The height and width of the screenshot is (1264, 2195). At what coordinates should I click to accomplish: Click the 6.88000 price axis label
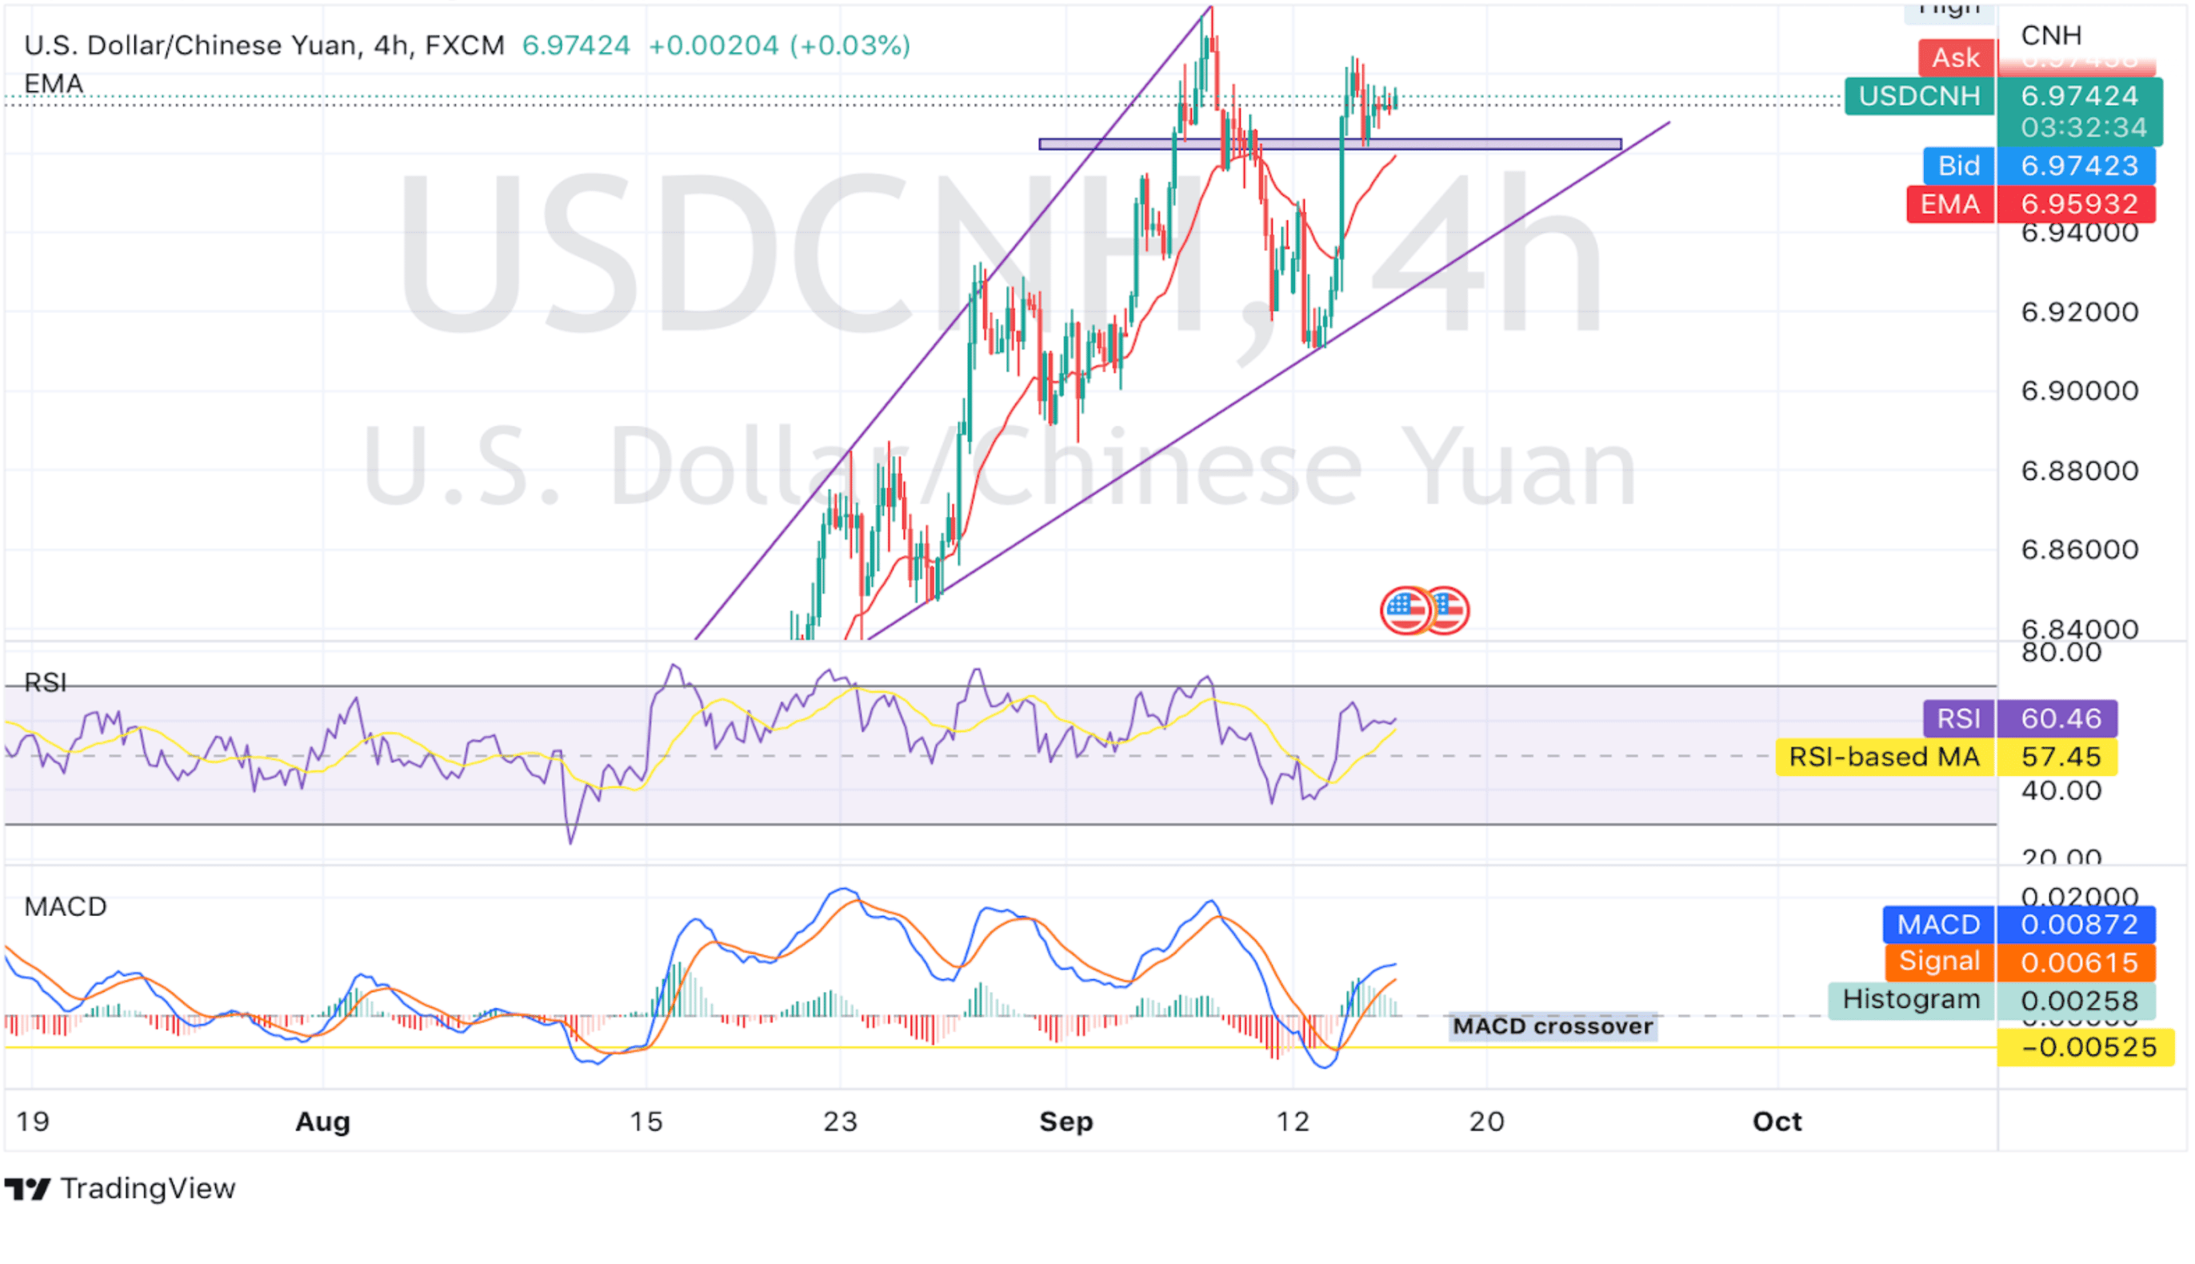click(2080, 470)
